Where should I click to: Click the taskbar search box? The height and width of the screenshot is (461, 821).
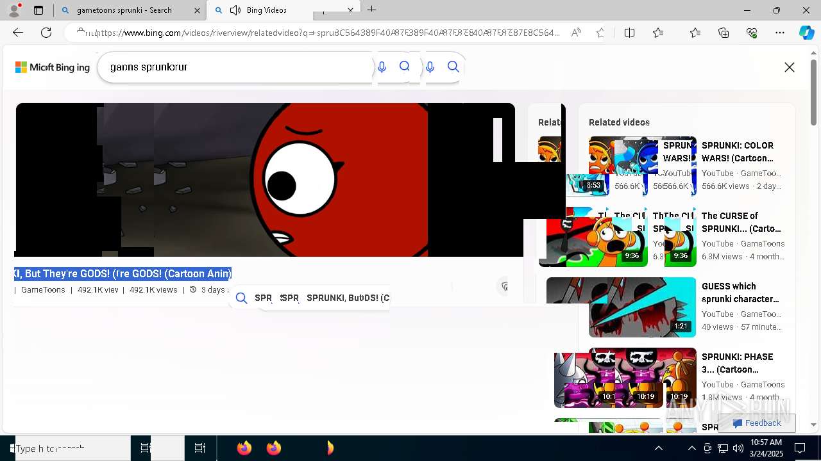[x=72, y=448]
